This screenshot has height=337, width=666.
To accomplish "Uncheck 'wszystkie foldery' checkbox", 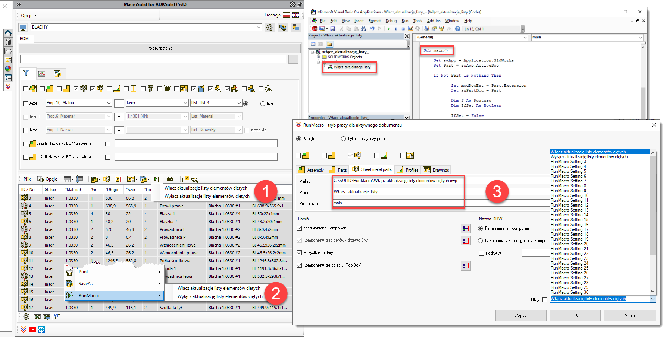I will pyautogui.click(x=299, y=252).
